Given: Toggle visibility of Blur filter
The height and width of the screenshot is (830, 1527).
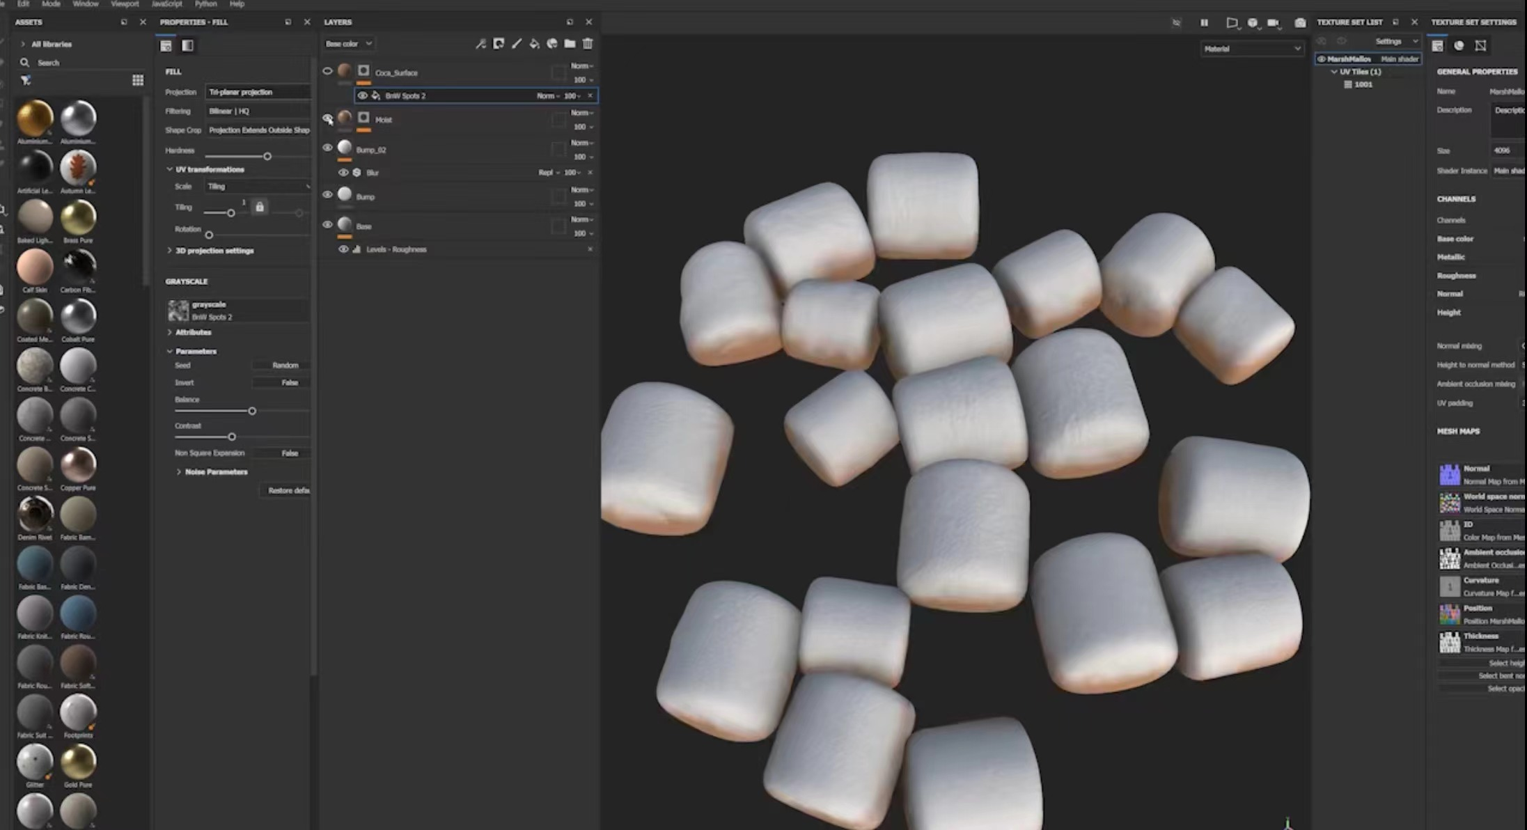Looking at the screenshot, I should 343,173.
